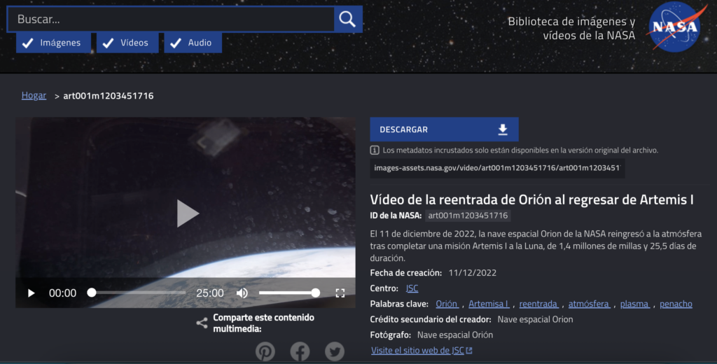Click the title 'Vídeo de la reentrada de Orión'

tap(531, 199)
